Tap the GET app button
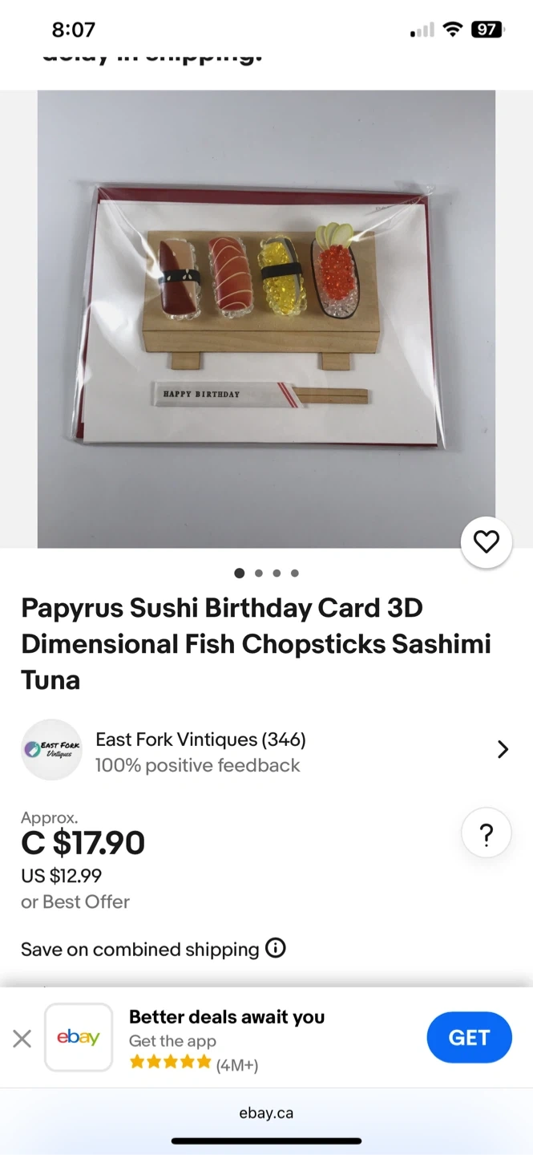Image resolution: width=533 pixels, height=1155 pixels. (469, 1037)
